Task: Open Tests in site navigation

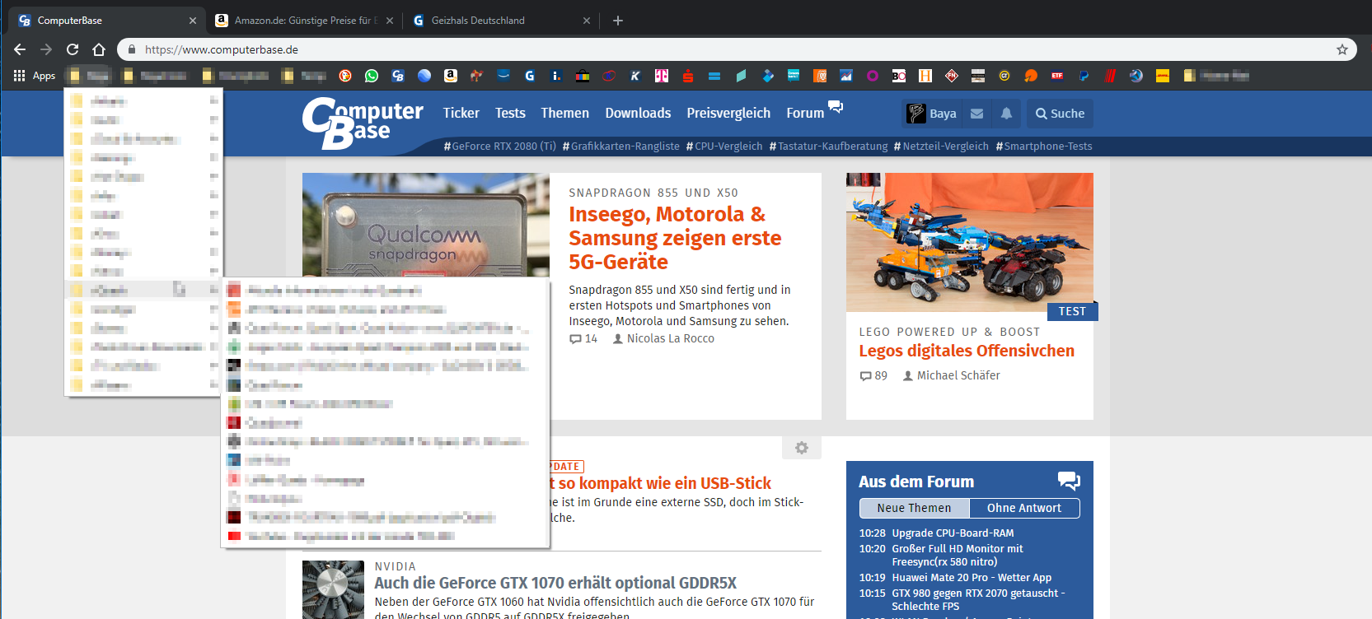Action: 510,113
